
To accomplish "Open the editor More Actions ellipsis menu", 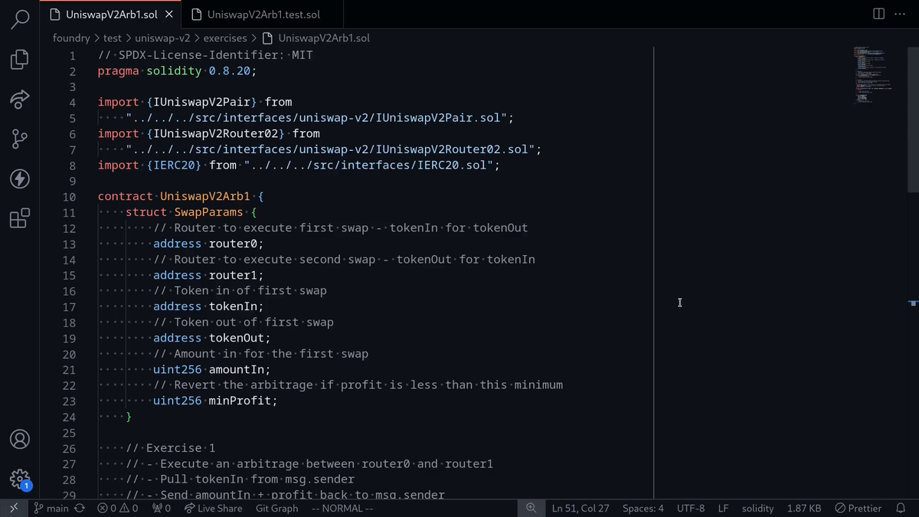I will [900, 14].
